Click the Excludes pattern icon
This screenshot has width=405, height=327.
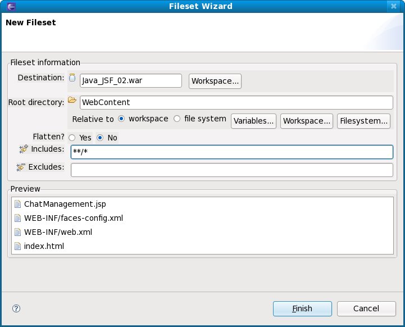[21, 167]
